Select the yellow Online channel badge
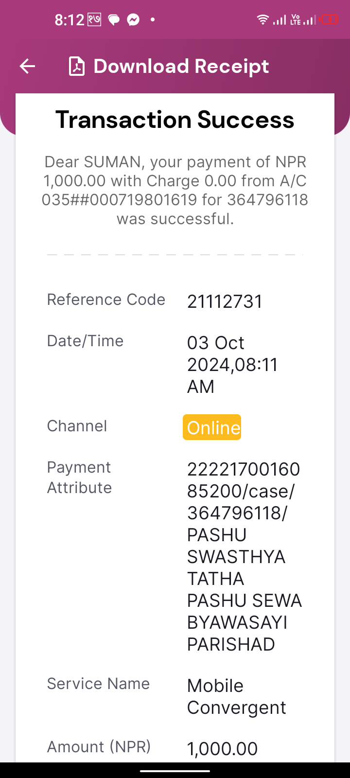 click(212, 427)
